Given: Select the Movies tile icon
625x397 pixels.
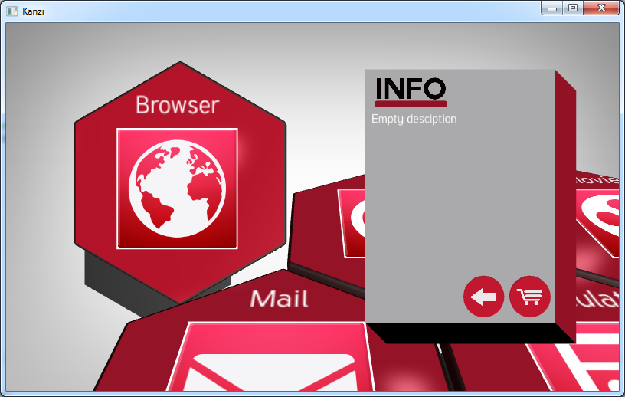Looking at the screenshot, I should [600, 222].
